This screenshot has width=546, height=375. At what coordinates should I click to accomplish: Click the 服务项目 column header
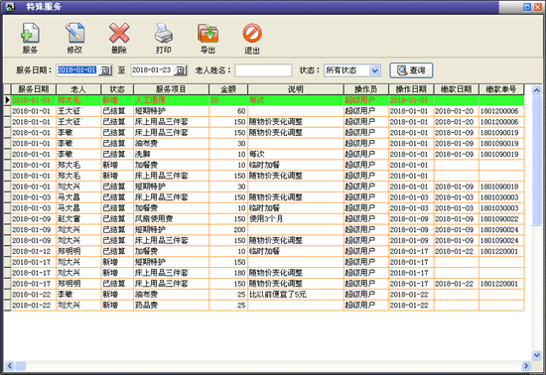pyautogui.click(x=171, y=89)
